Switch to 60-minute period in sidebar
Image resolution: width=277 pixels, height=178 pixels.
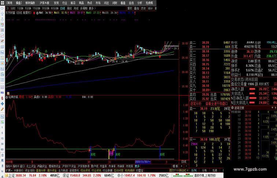click(2, 149)
